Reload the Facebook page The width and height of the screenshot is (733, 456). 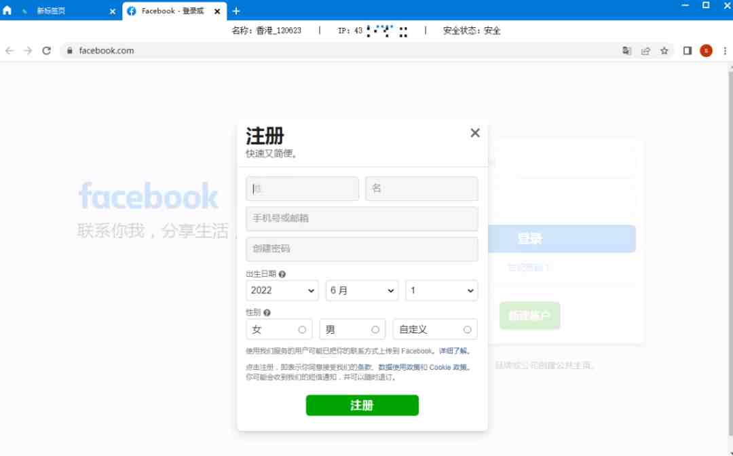(x=46, y=50)
